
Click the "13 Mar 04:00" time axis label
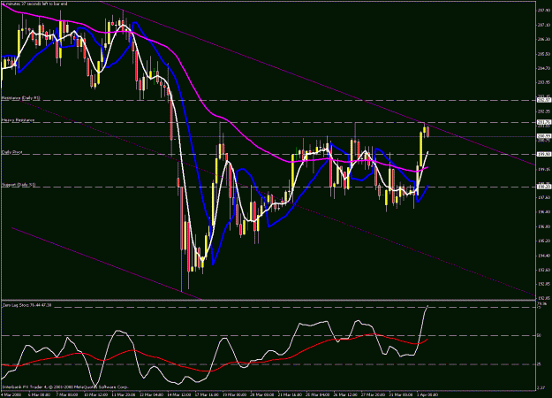point(151,394)
